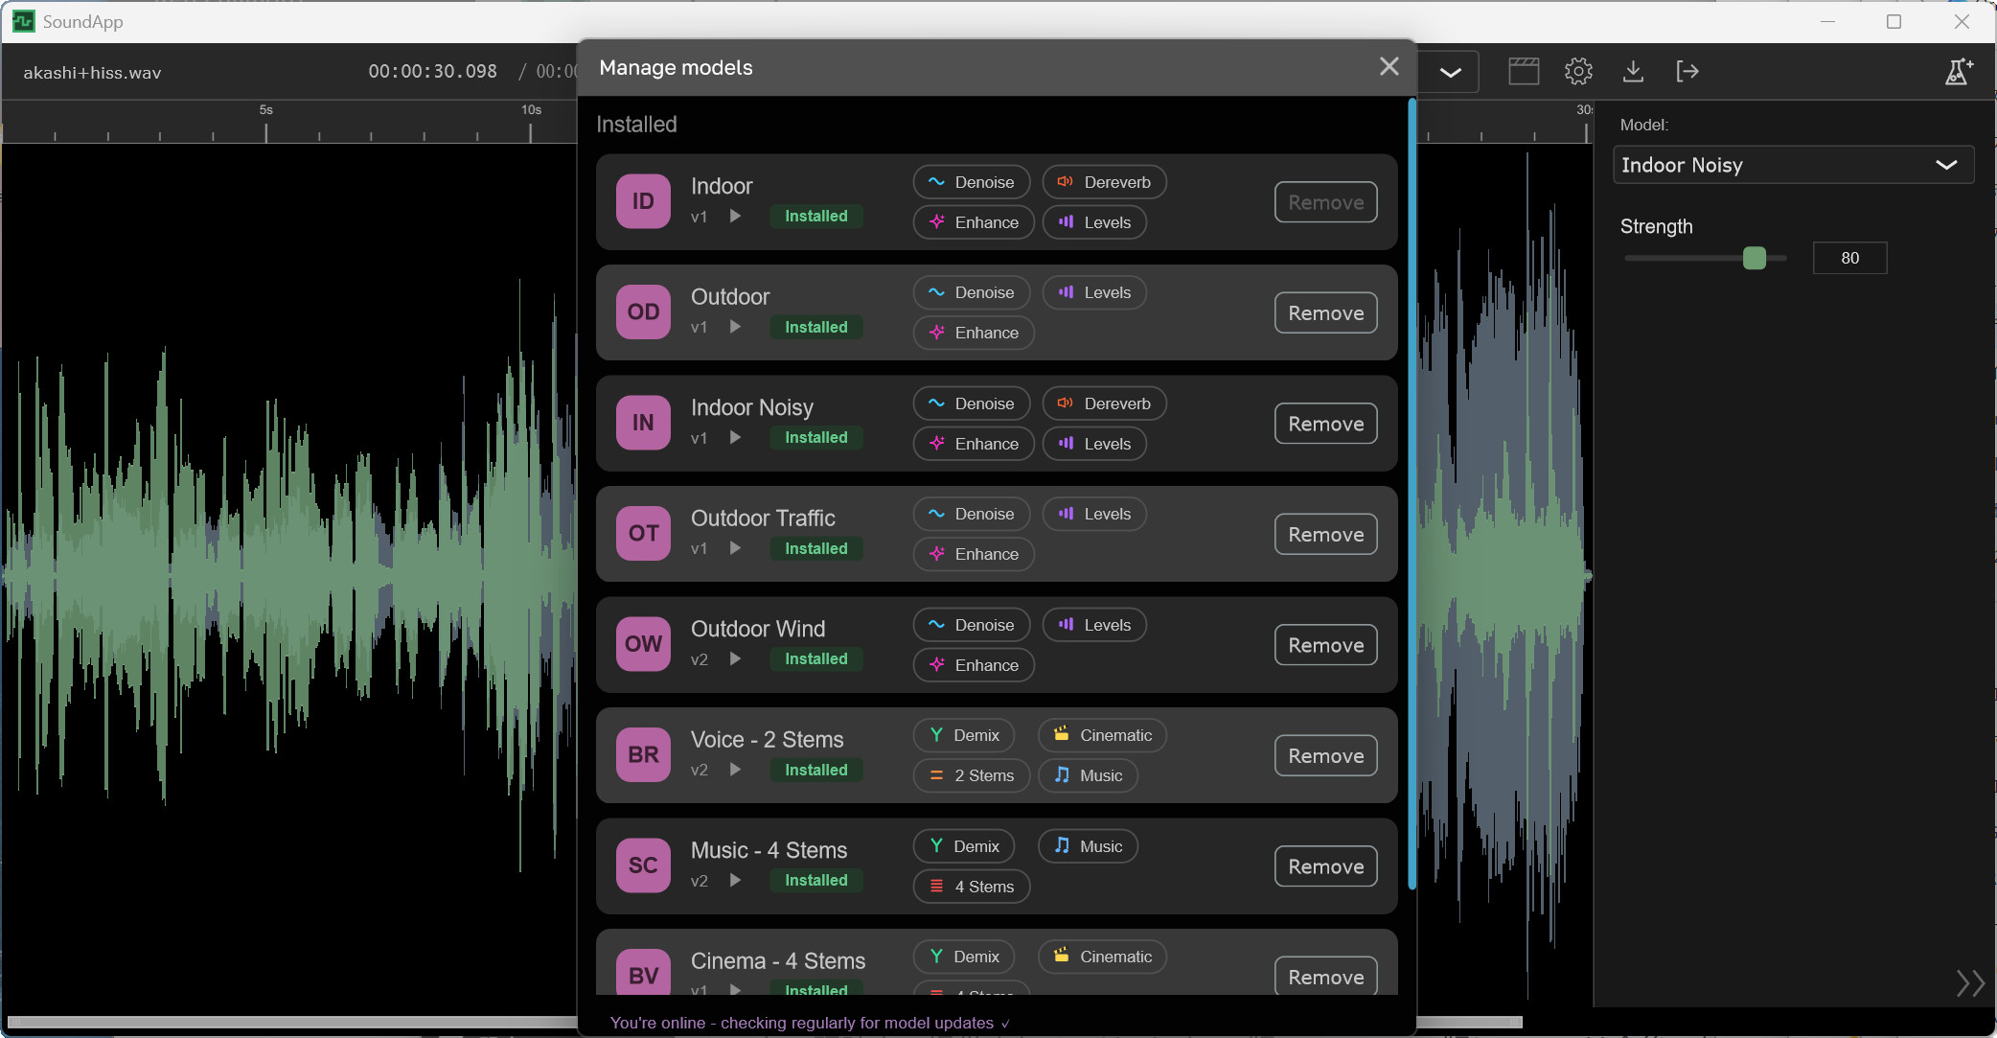Play preview of Voice - 2 Stems model
The width and height of the screenshot is (1997, 1038).
(735, 770)
